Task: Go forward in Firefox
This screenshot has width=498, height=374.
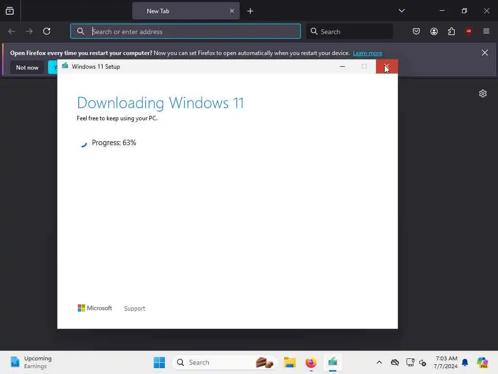Action: point(29,31)
